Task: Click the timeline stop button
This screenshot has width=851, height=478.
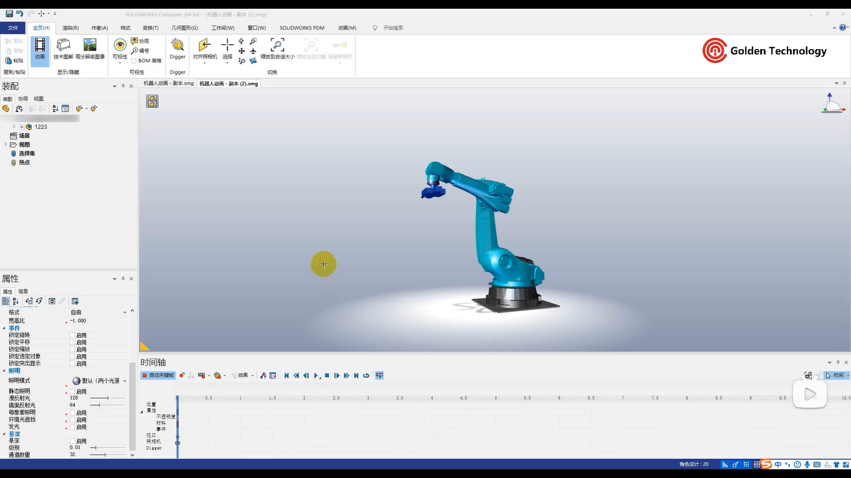Action: pyautogui.click(x=326, y=375)
